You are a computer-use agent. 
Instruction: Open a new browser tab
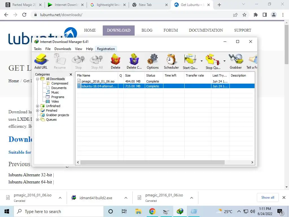[x=219, y=5]
